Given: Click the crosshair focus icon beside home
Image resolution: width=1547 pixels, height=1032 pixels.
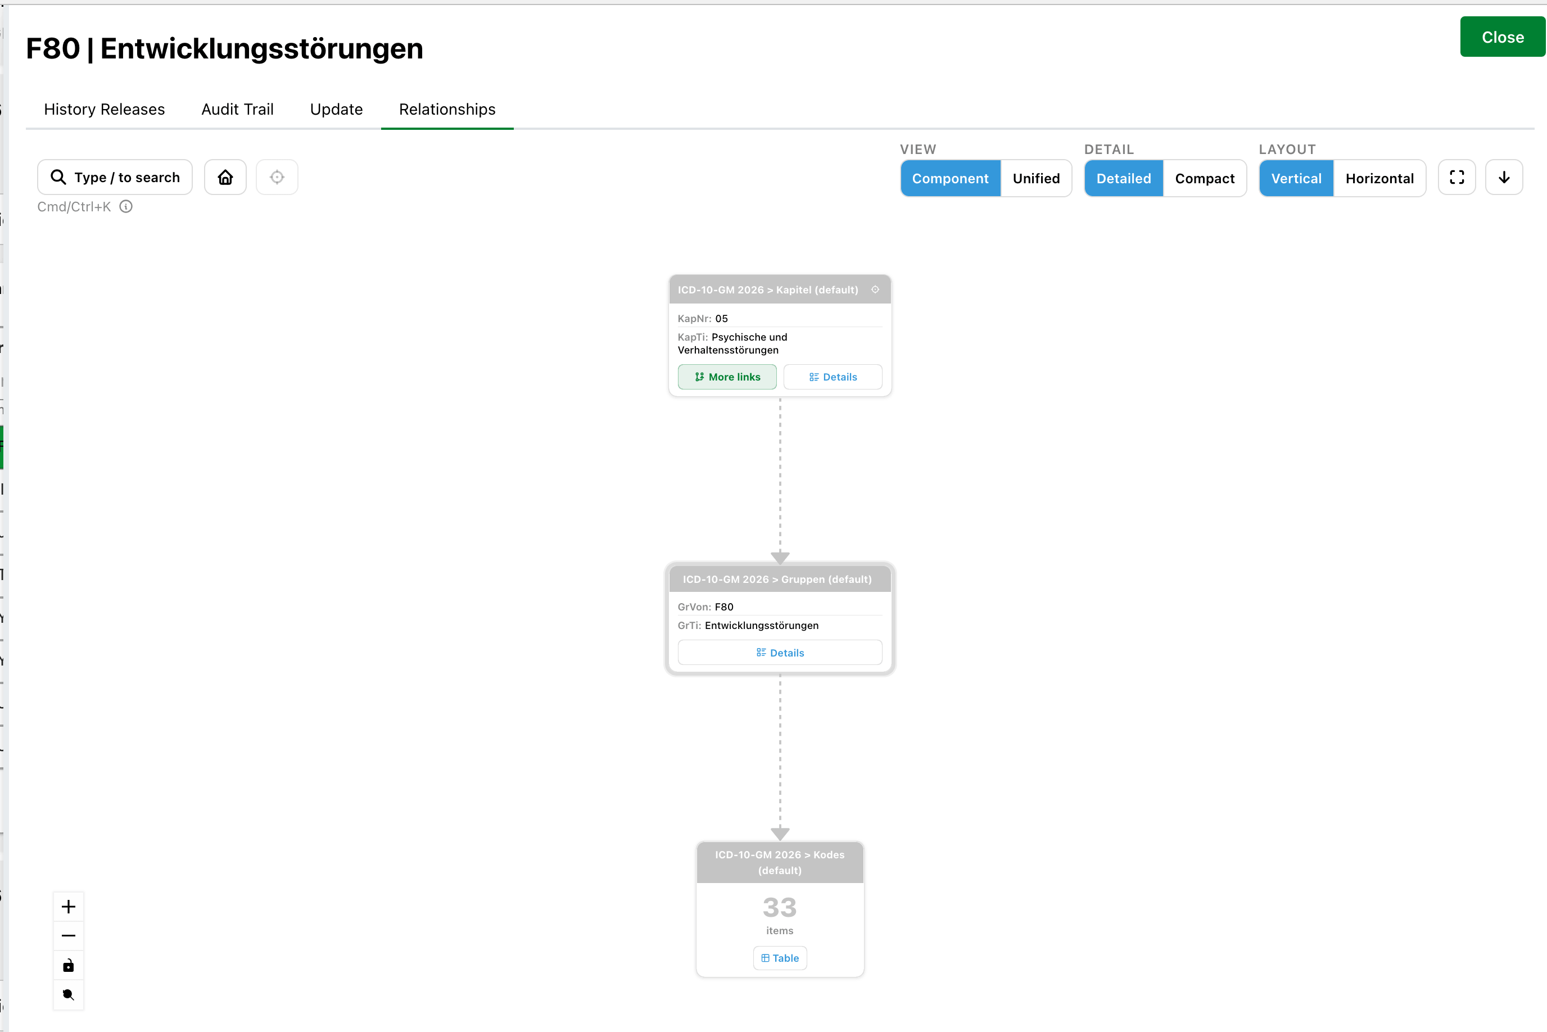Looking at the screenshot, I should coord(277,177).
